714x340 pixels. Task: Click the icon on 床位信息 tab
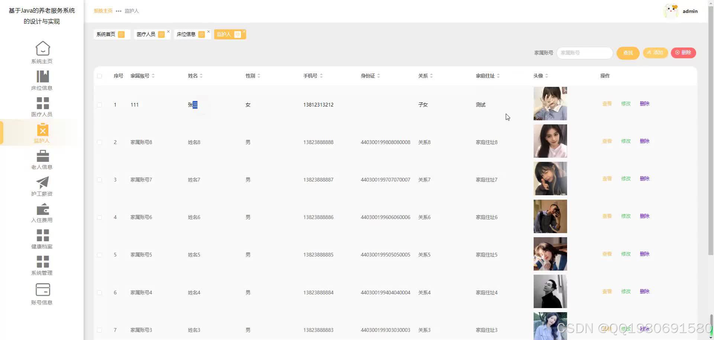click(x=202, y=35)
